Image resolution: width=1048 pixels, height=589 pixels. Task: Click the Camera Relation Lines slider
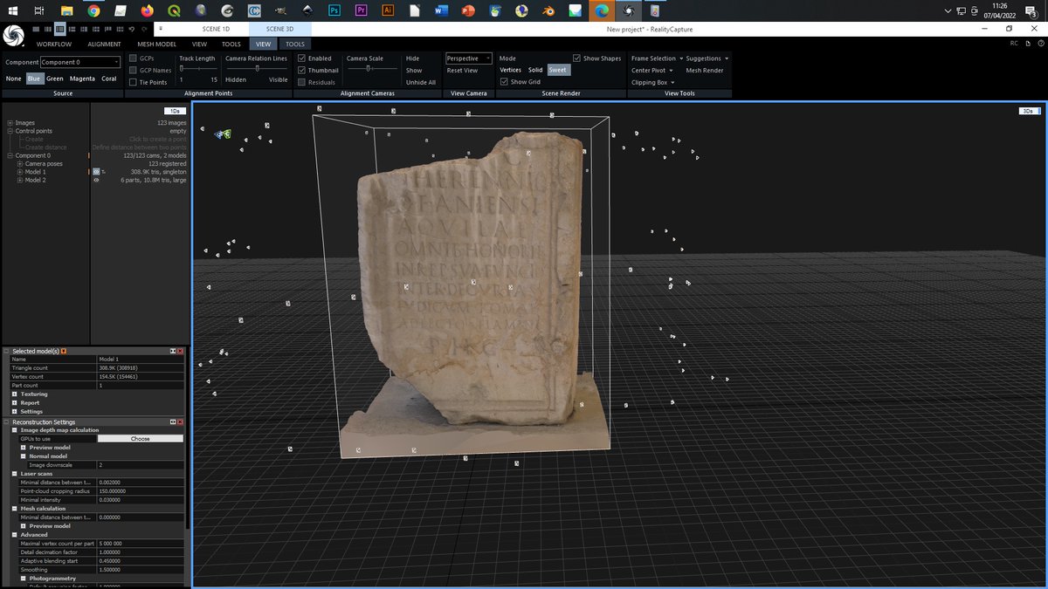click(256, 69)
